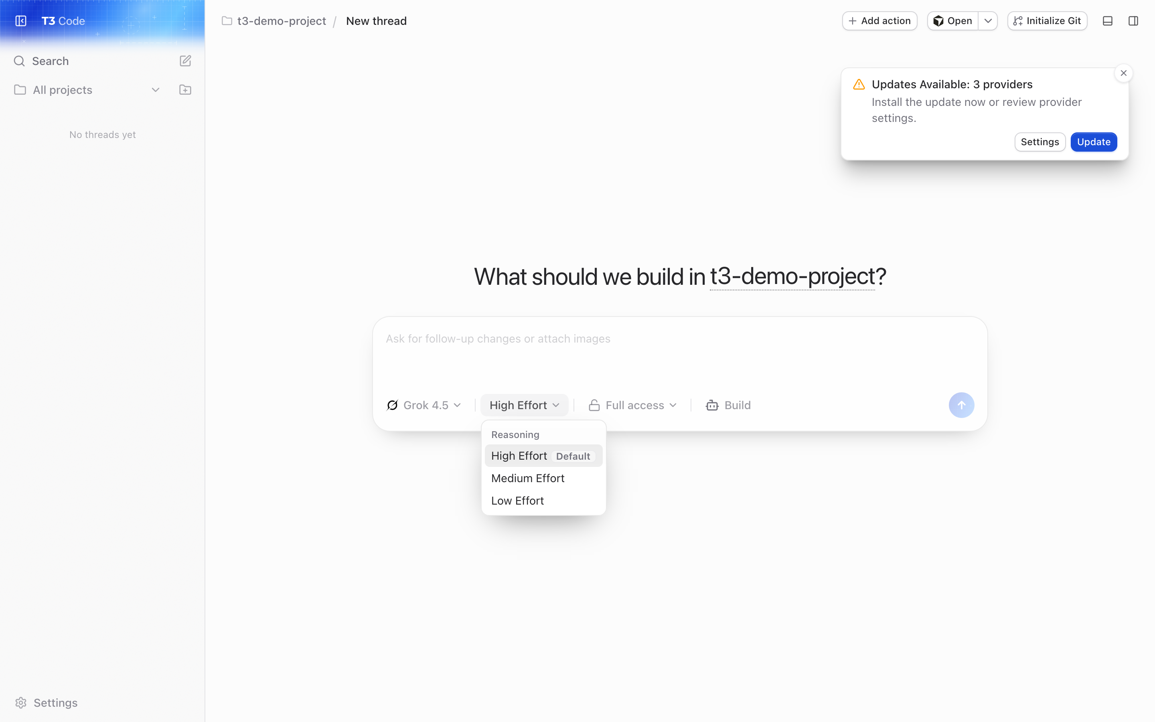Click the New thread title in breadcrumb

[376, 21]
